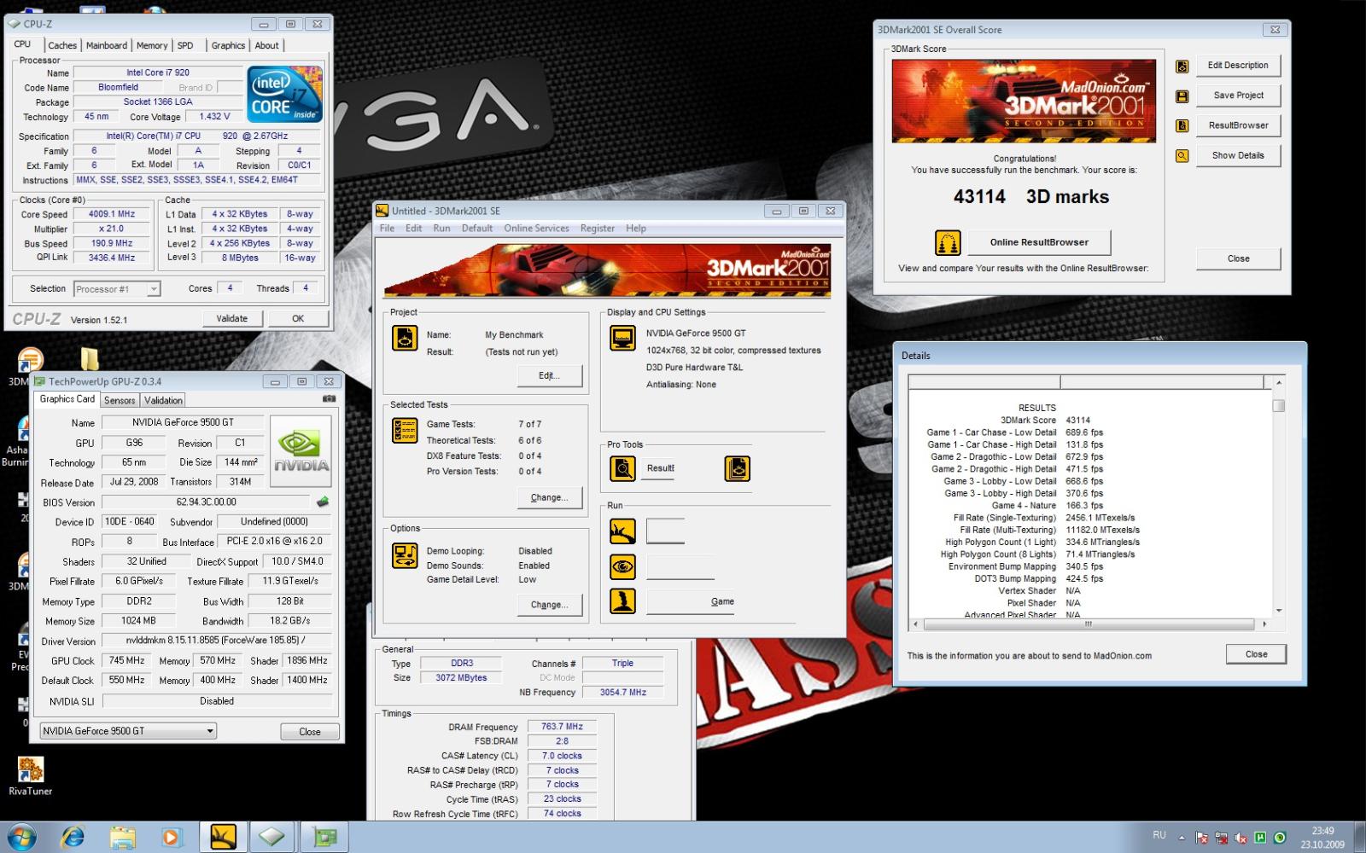The image size is (1366, 853).
Task: Click the About tab in CPU-Z
Action: point(266,46)
